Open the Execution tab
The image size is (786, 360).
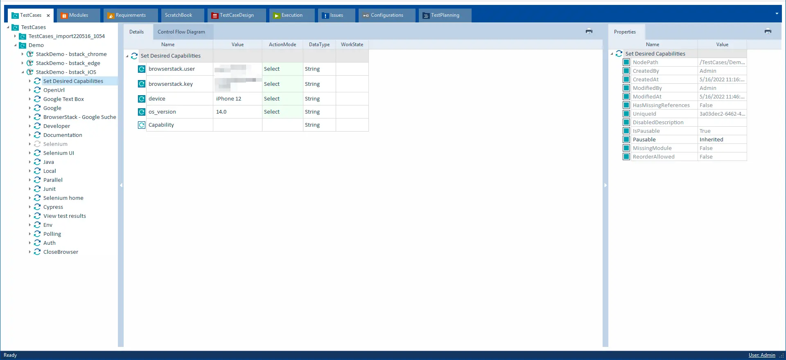(291, 16)
